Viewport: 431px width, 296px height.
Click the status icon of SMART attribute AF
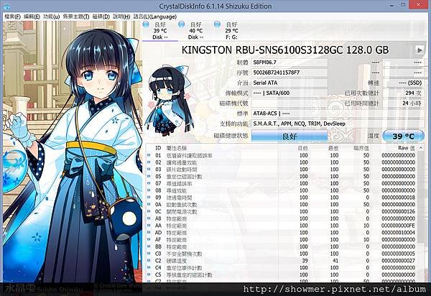pos(149,239)
